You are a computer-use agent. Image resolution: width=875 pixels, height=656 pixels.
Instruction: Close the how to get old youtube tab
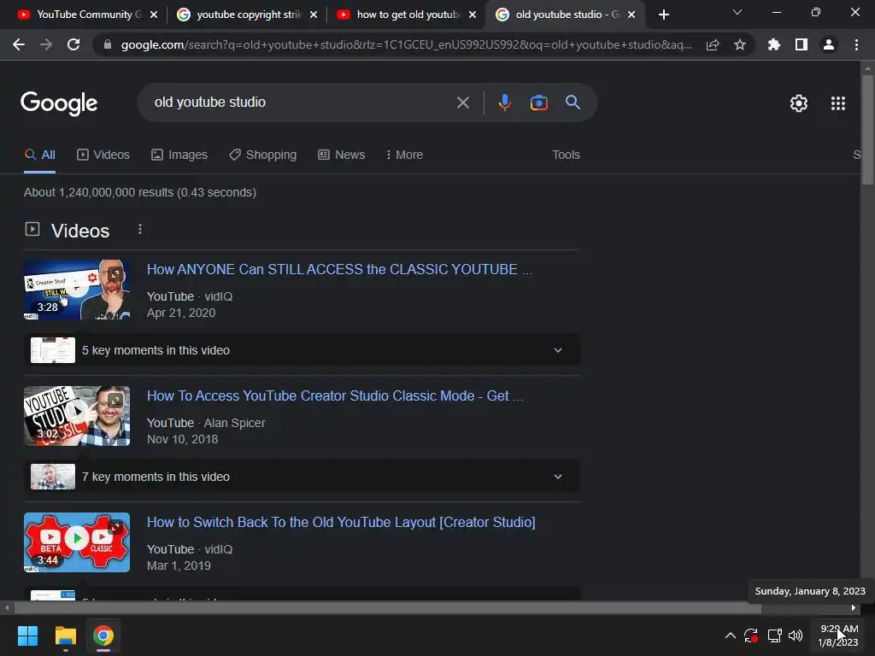click(x=473, y=15)
